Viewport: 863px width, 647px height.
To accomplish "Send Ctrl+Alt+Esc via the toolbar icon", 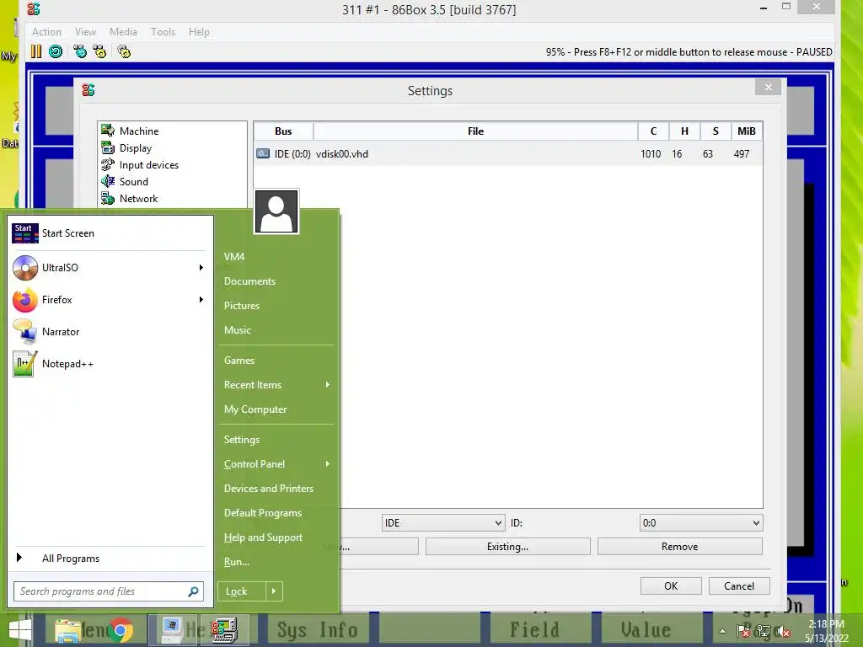I will [x=99, y=51].
